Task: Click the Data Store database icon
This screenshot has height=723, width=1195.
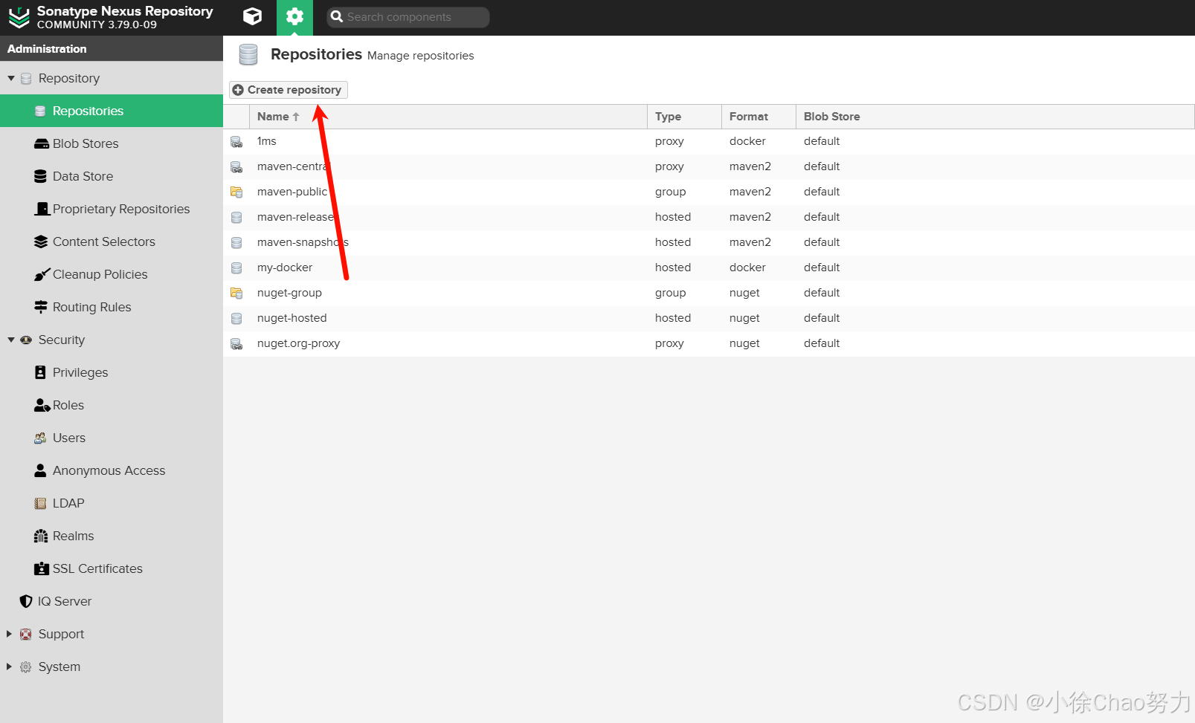Action: pyautogui.click(x=40, y=176)
